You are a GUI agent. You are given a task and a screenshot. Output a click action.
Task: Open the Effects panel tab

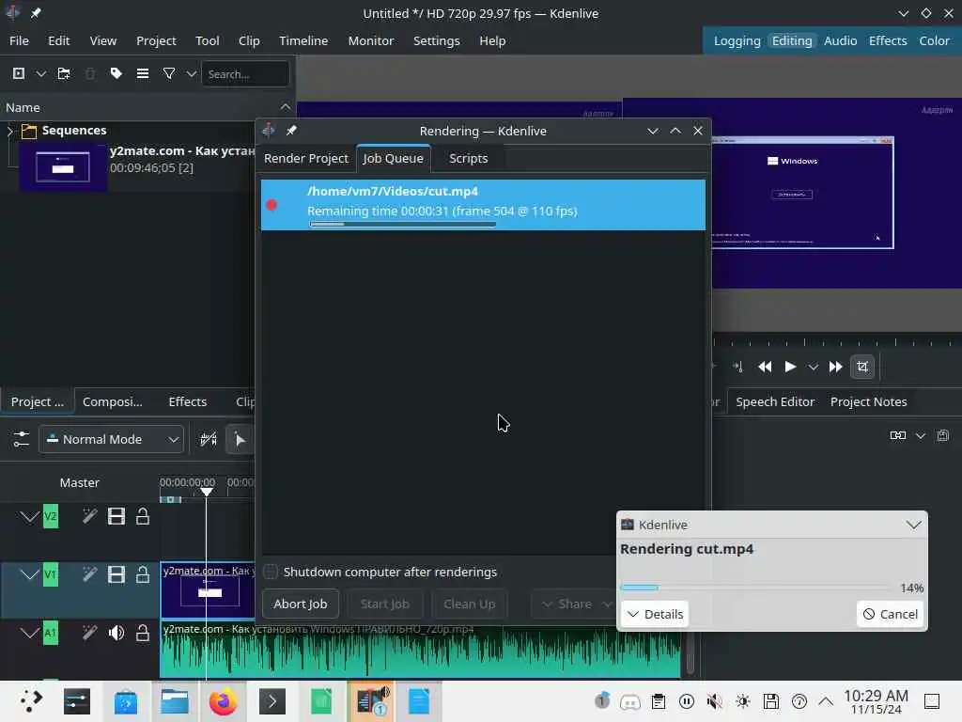point(187,401)
